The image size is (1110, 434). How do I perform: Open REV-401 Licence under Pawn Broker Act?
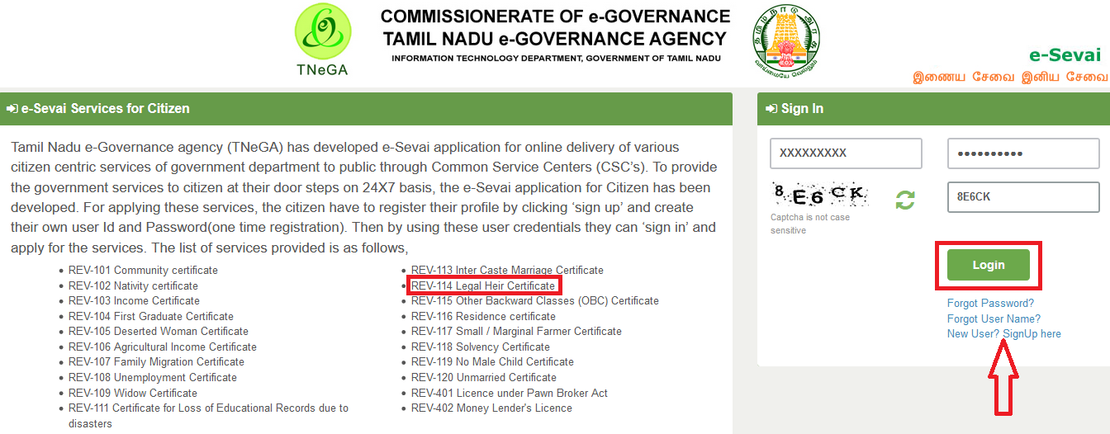coord(510,393)
